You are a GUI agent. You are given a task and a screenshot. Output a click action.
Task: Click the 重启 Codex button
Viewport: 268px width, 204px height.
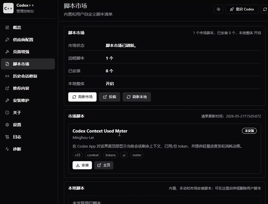pyautogui.click(x=242, y=9)
